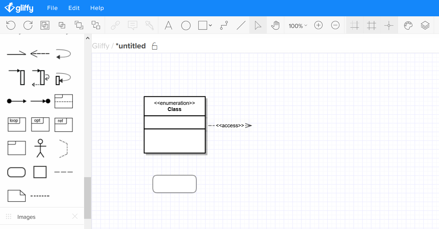439x229 pixels.
Task: Select the <<access>> dashed arrow on canvas
Action: 230,126
